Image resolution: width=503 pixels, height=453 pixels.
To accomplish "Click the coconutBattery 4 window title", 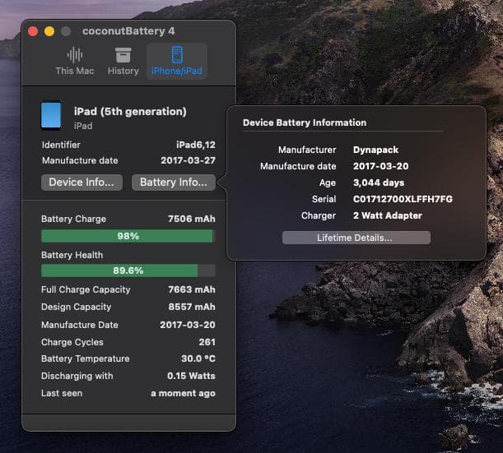I will point(128,31).
